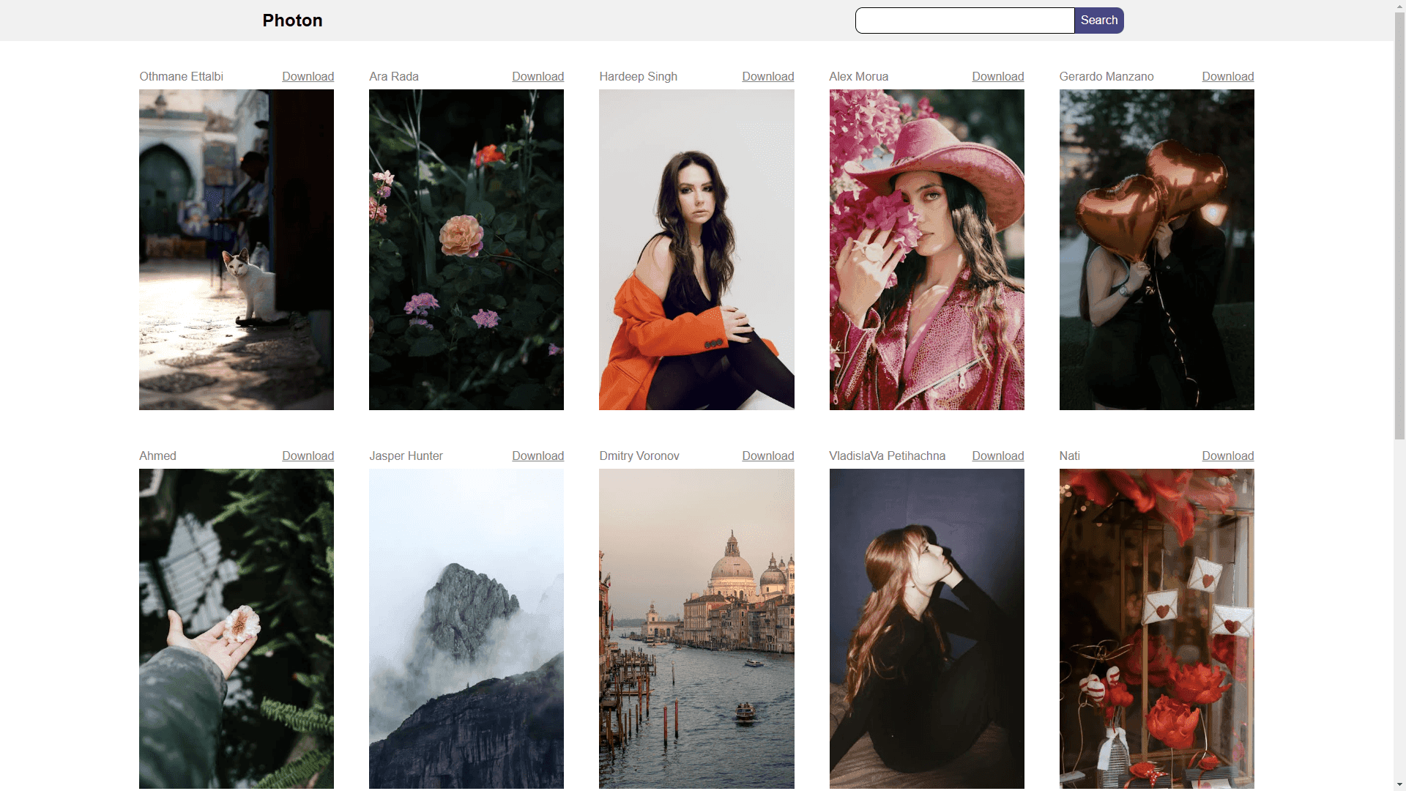Download Hardeep Singh's portrait photo
1406x791 pixels.
click(767, 76)
